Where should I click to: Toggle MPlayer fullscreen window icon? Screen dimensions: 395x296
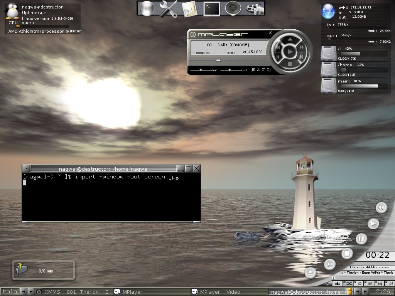[x=254, y=70]
